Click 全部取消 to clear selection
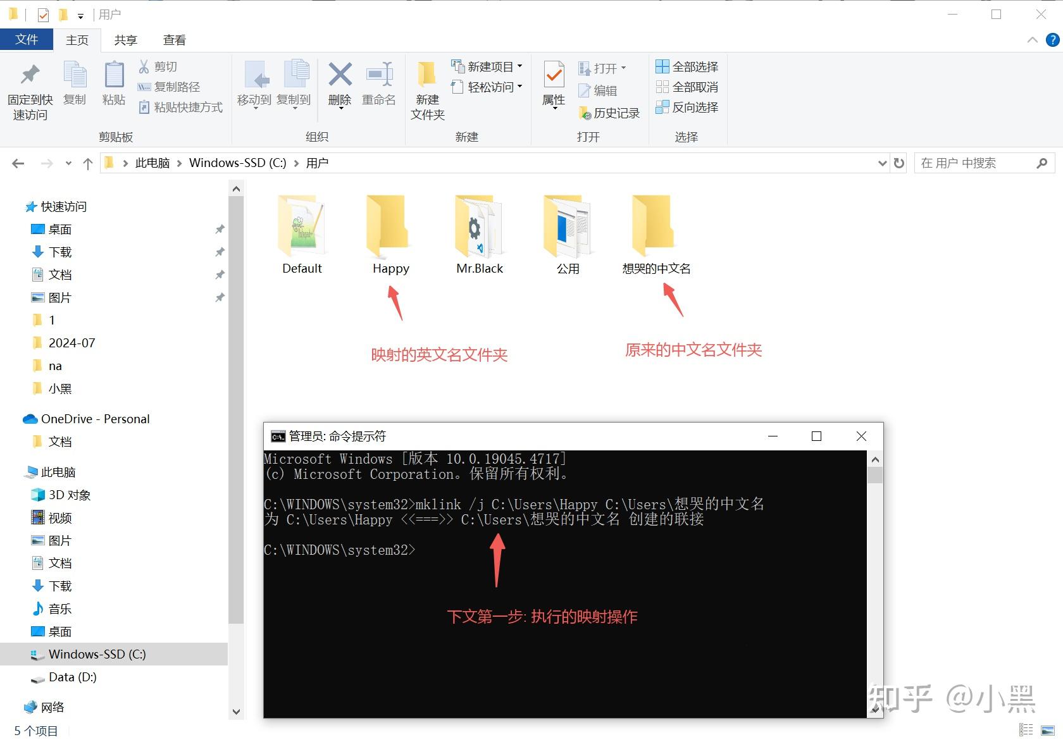1063x742 pixels. click(x=687, y=87)
